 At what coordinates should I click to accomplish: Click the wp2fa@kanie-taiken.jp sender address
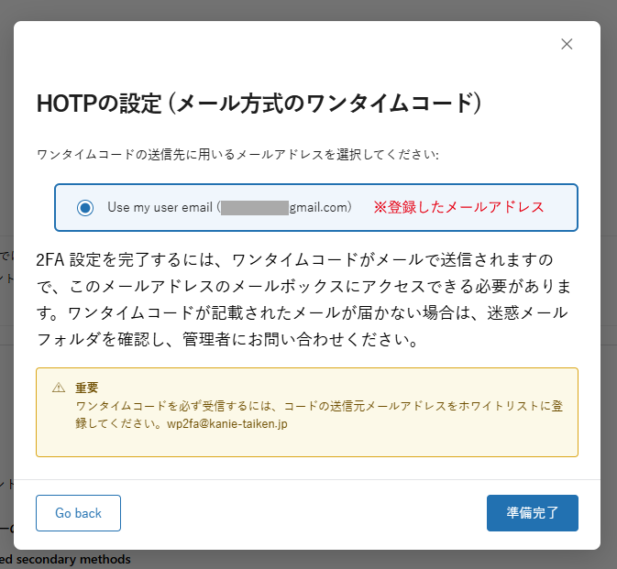(x=227, y=424)
